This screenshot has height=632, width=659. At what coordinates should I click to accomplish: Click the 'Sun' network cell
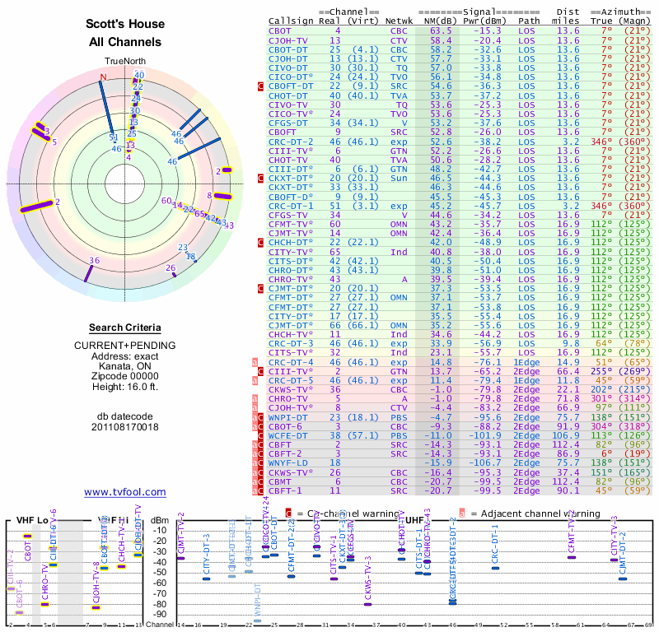(399, 179)
